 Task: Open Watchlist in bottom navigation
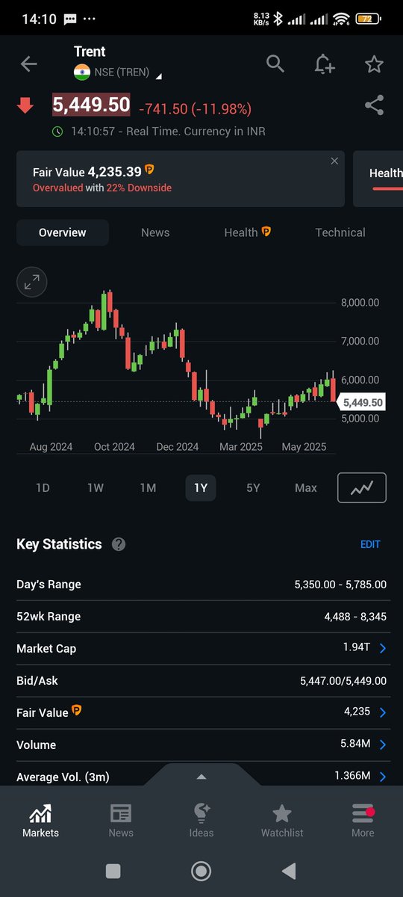[282, 821]
